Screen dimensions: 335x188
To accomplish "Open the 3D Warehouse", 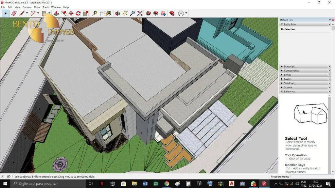I will point(149,13).
